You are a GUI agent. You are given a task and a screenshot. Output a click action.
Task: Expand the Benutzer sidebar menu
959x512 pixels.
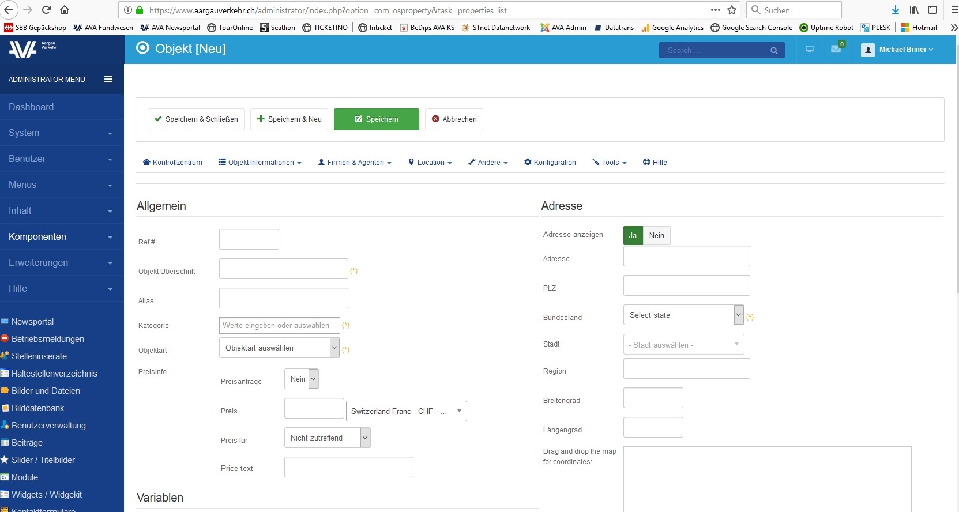coord(62,159)
